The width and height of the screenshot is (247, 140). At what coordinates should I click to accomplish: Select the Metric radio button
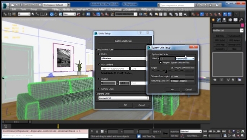99,54
